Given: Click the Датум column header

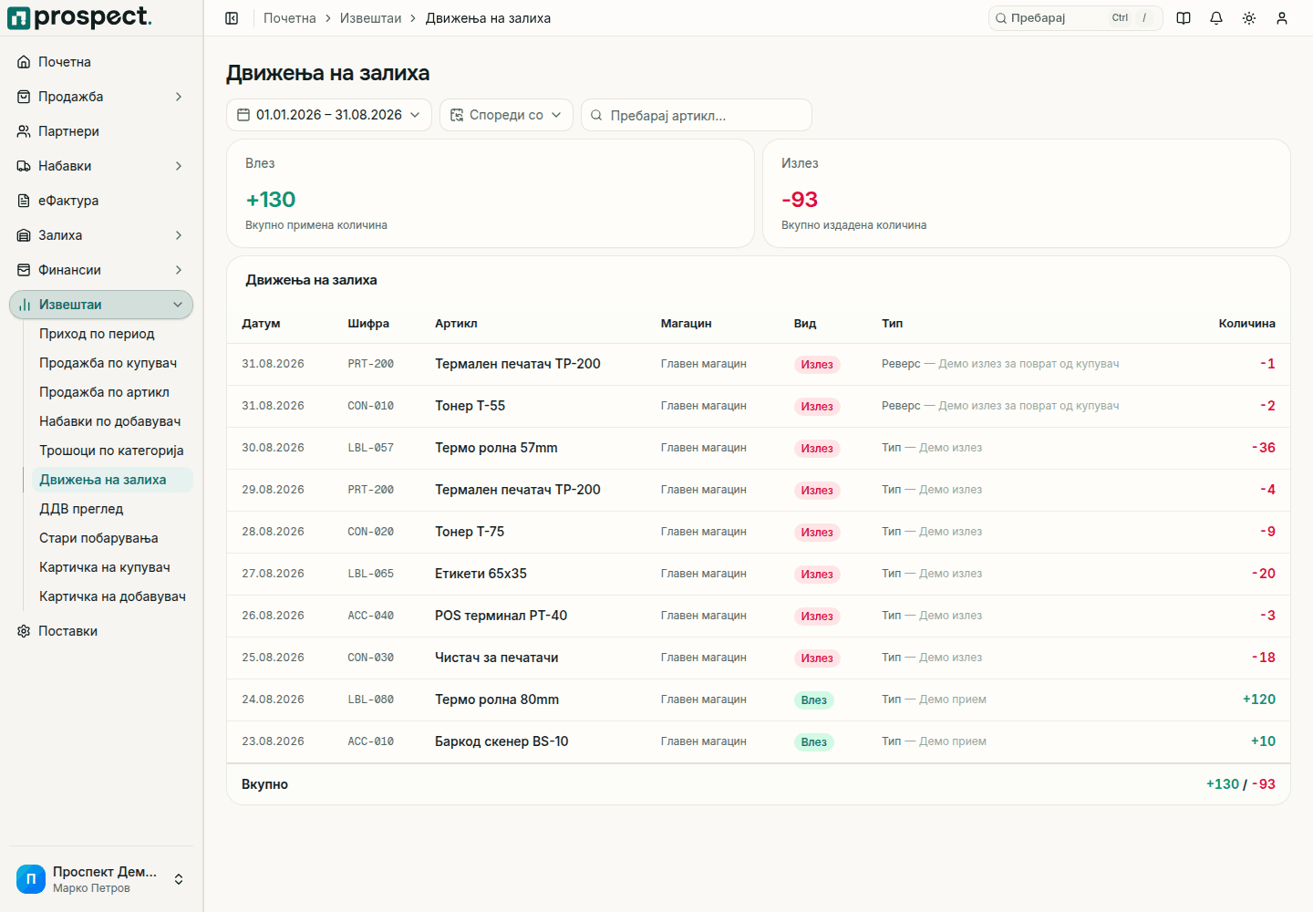Looking at the screenshot, I should pyautogui.click(x=261, y=324).
